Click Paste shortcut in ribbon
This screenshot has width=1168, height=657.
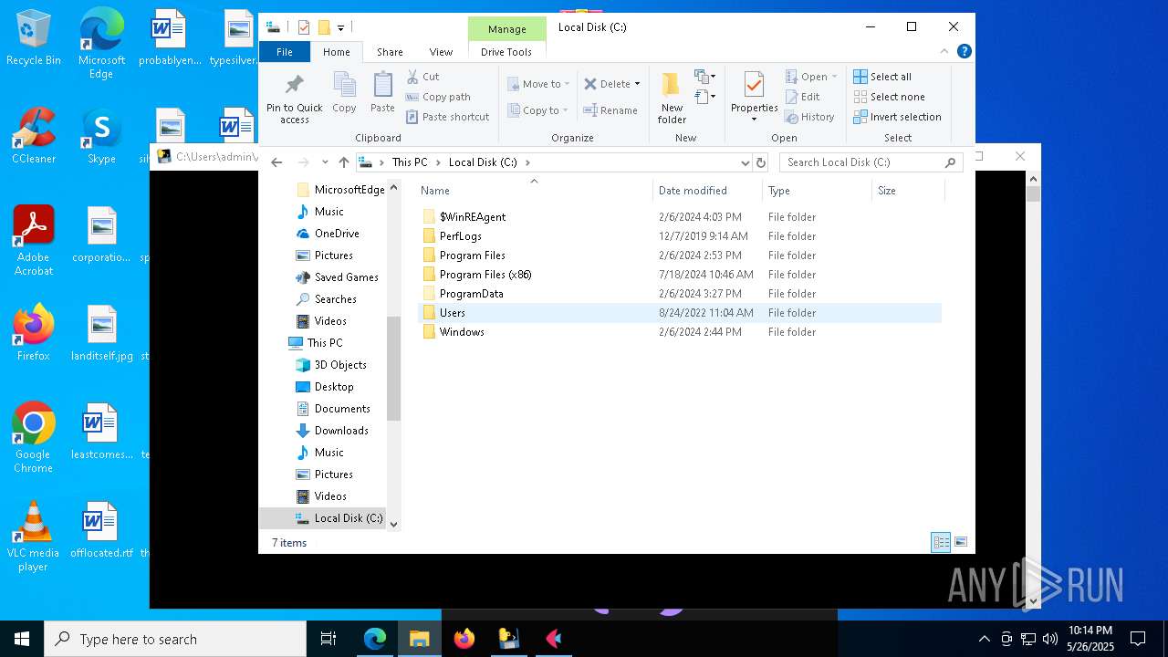(448, 117)
